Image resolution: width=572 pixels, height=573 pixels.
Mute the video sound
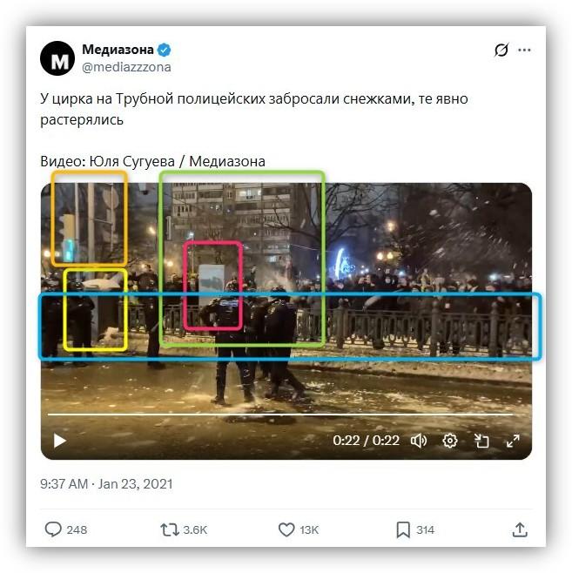pyautogui.click(x=419, y=441)
